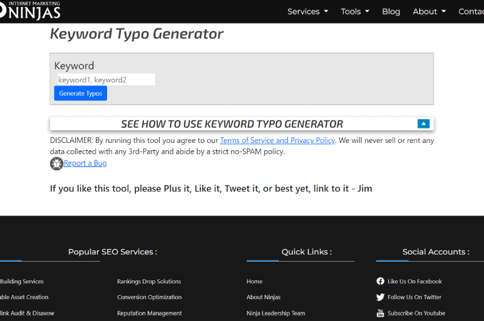Click the YouTube icon

380,313
